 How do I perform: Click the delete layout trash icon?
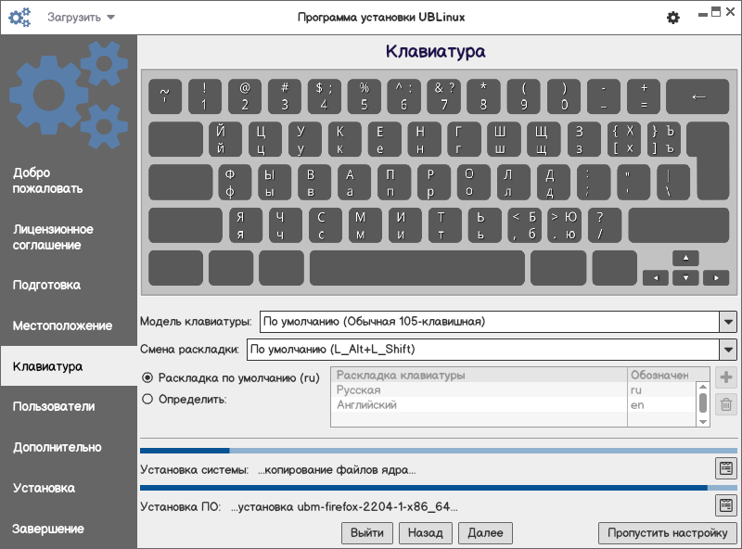coord(726,404)
